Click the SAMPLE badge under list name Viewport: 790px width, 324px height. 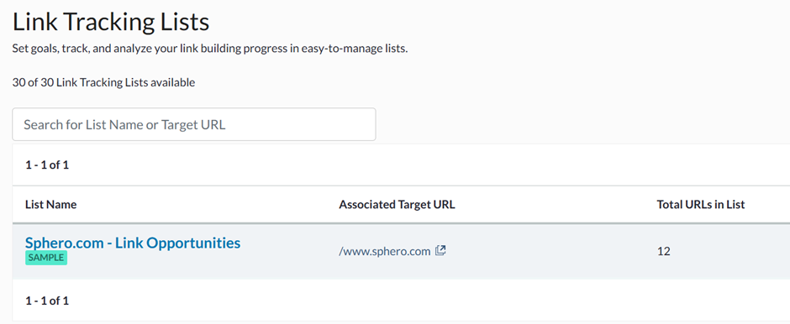[x=46, y=258]
